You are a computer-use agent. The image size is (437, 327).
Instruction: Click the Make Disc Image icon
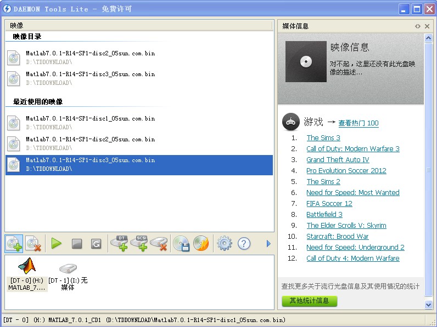tap(181, 243)
